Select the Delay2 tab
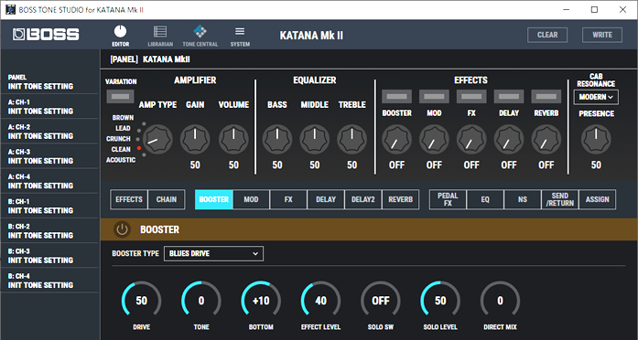638x340 pixels. tap(363, 199)
